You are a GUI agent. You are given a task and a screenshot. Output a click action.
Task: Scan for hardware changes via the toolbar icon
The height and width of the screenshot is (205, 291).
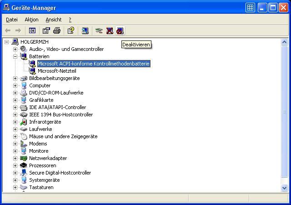tap(85, 30)
